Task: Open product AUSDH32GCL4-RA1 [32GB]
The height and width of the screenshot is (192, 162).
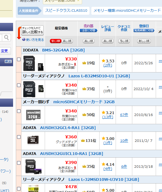Action: pos(68,128)
